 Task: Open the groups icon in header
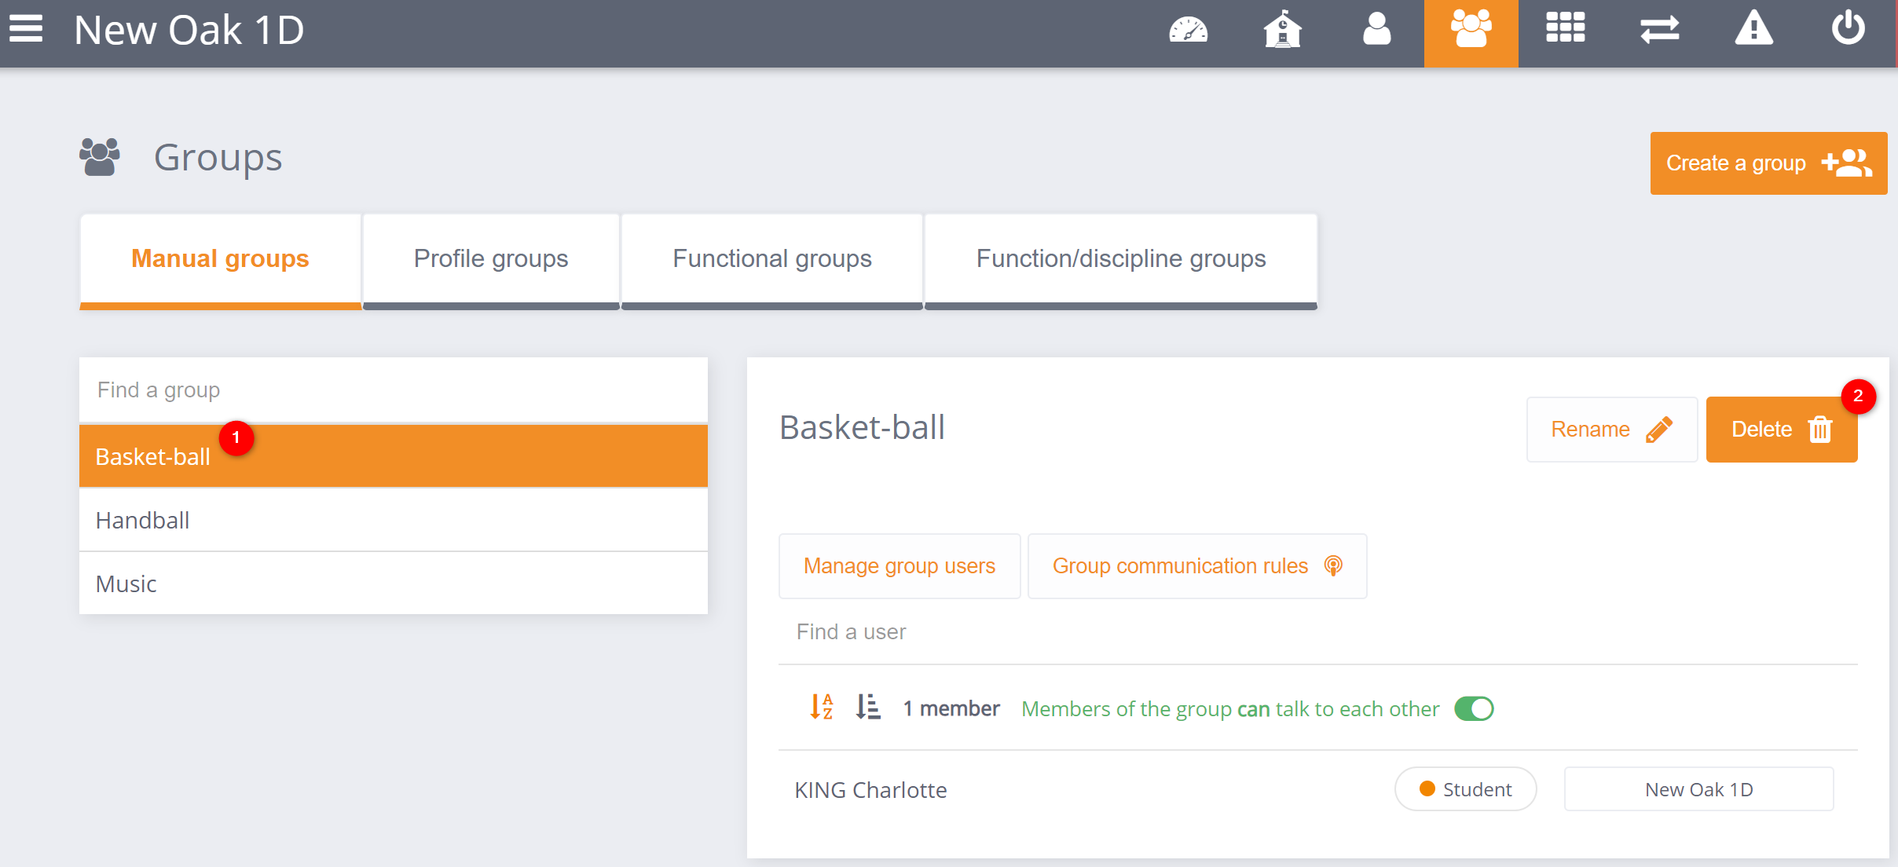pyautogui.click(x=1471, y=31)
